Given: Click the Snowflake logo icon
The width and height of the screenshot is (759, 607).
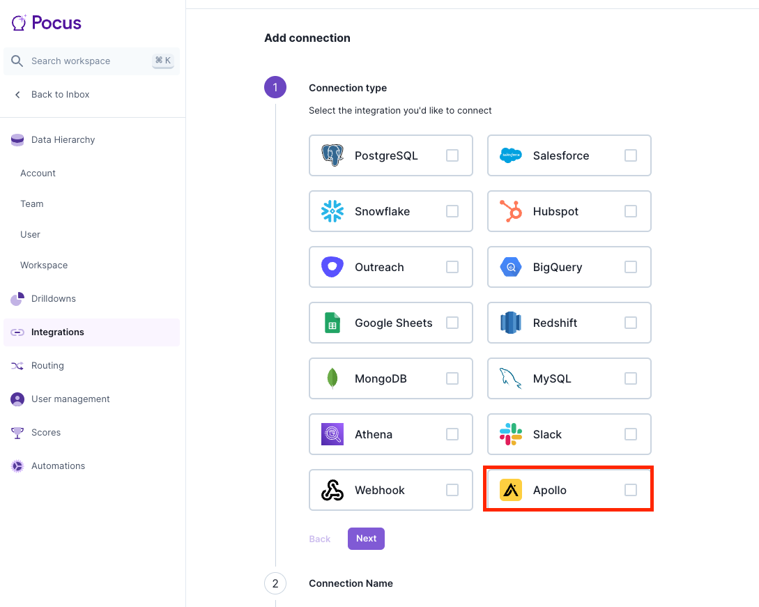Looking at the screenshot, I should click(332, 211).
